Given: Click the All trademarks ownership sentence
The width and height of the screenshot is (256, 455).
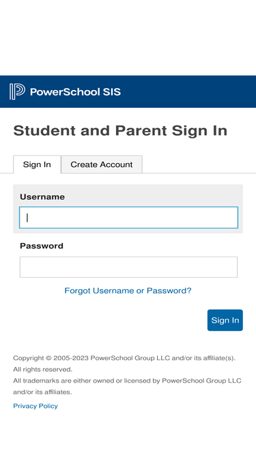Looking at the screenshot, I should point(127,381).
